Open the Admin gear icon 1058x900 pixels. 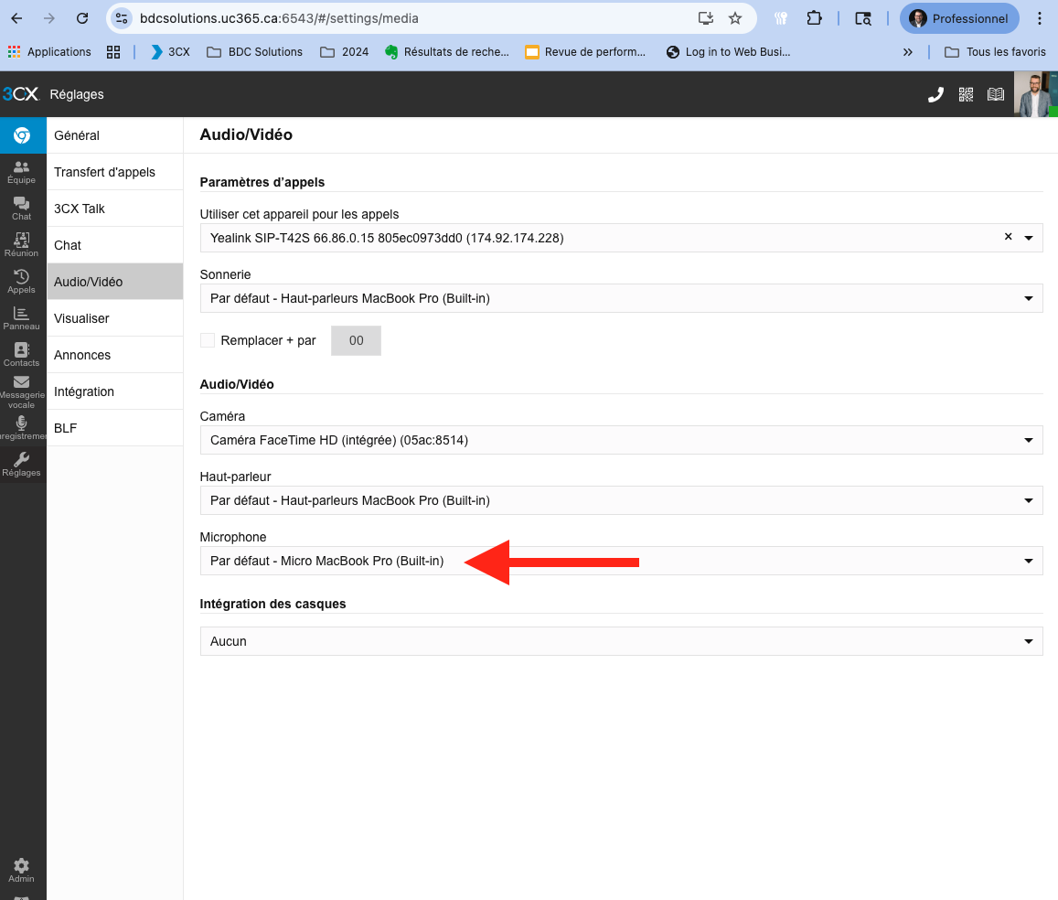pyautogui.click(x=22, y=871)
